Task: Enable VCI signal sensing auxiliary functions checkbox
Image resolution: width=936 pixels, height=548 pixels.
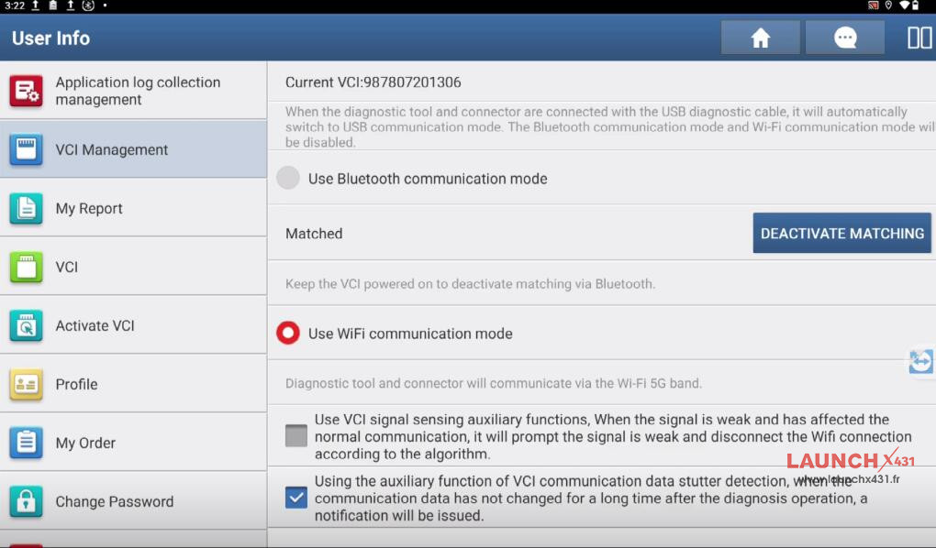Action: click(295, 435)
